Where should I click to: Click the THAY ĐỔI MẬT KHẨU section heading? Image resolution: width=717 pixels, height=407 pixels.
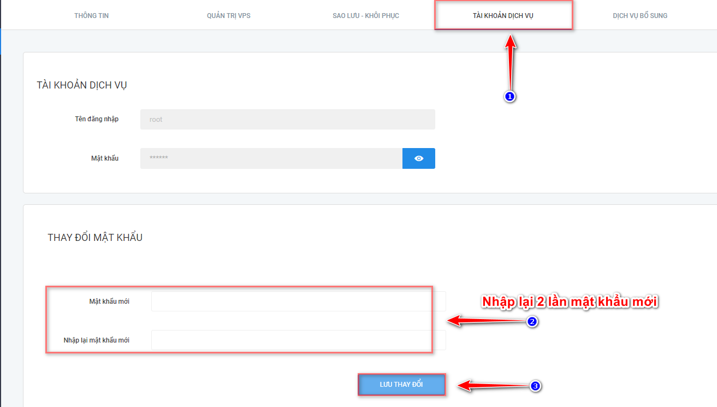click(x=95, y=238)
